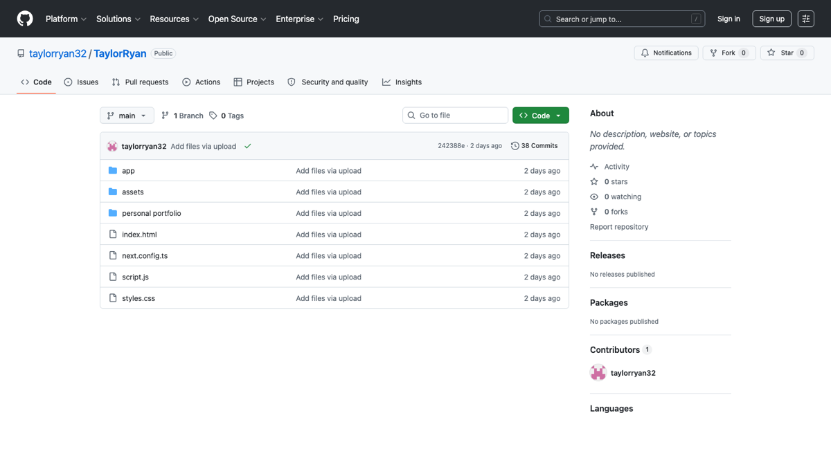Click the Go to file input
831x467 pixels.
pyautogui.click(x=456, y=116)
